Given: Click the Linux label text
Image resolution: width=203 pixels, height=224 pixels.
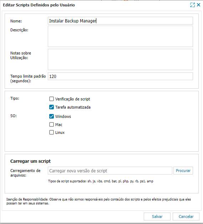Looking at the screenshot, I should click(x=60, y=132).
